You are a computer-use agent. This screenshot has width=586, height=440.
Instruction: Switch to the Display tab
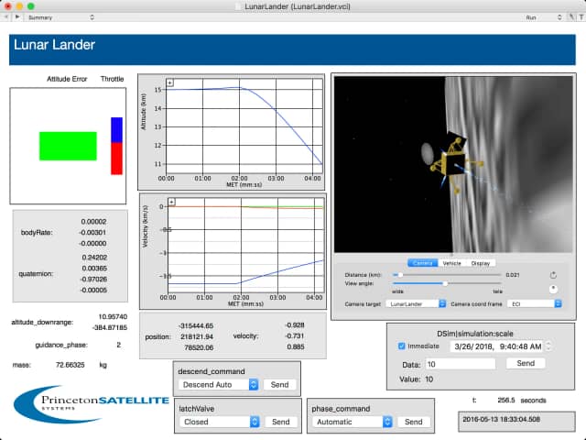point(481,263)
